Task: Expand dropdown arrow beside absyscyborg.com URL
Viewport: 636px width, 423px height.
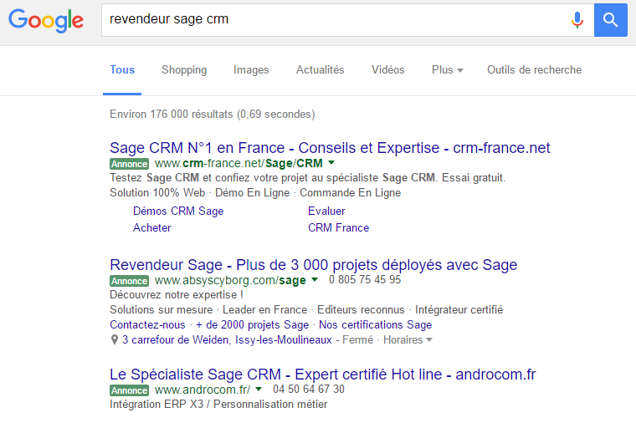Action: pos(315,279)
